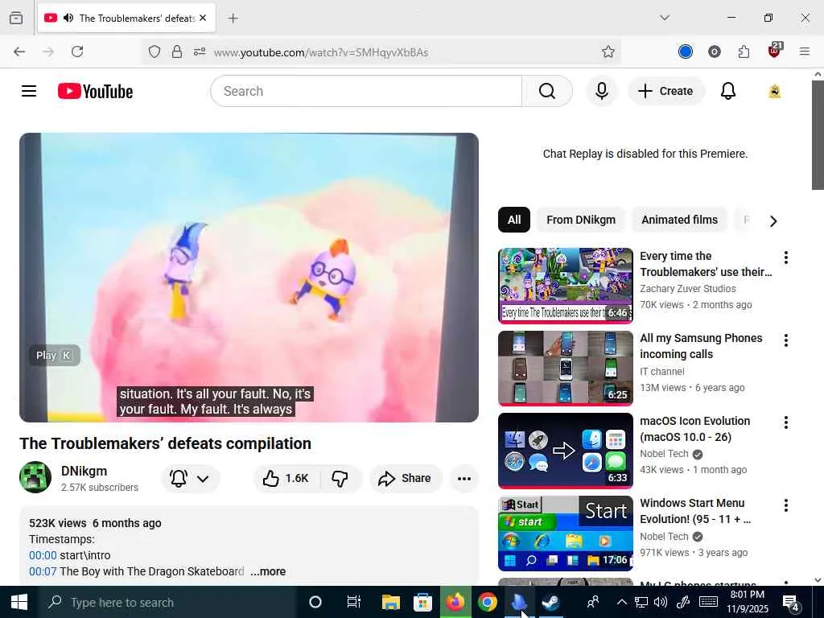Click in the YouTube search box
Viewport: 824px width, 618px height.
point(366,91)
